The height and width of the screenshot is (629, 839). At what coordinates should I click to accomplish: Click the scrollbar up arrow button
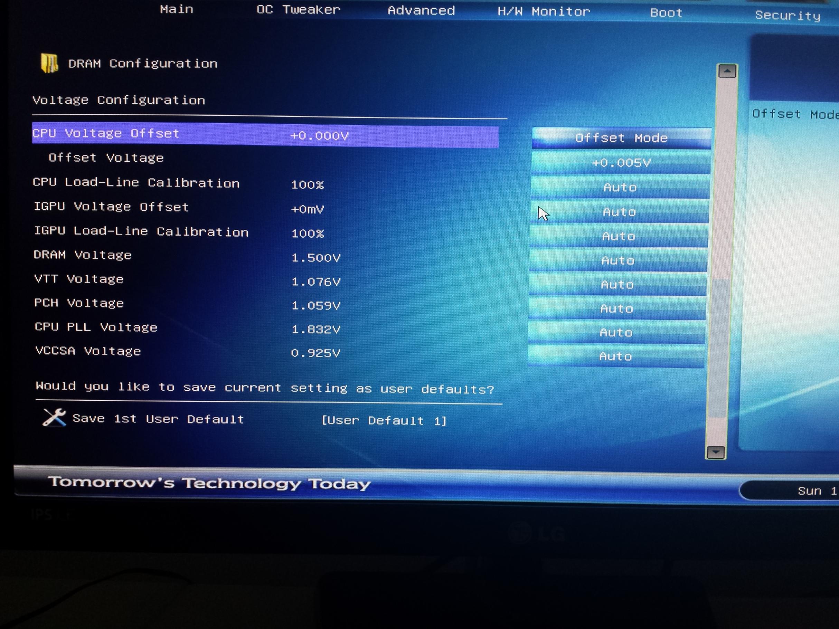click(727, 71)
